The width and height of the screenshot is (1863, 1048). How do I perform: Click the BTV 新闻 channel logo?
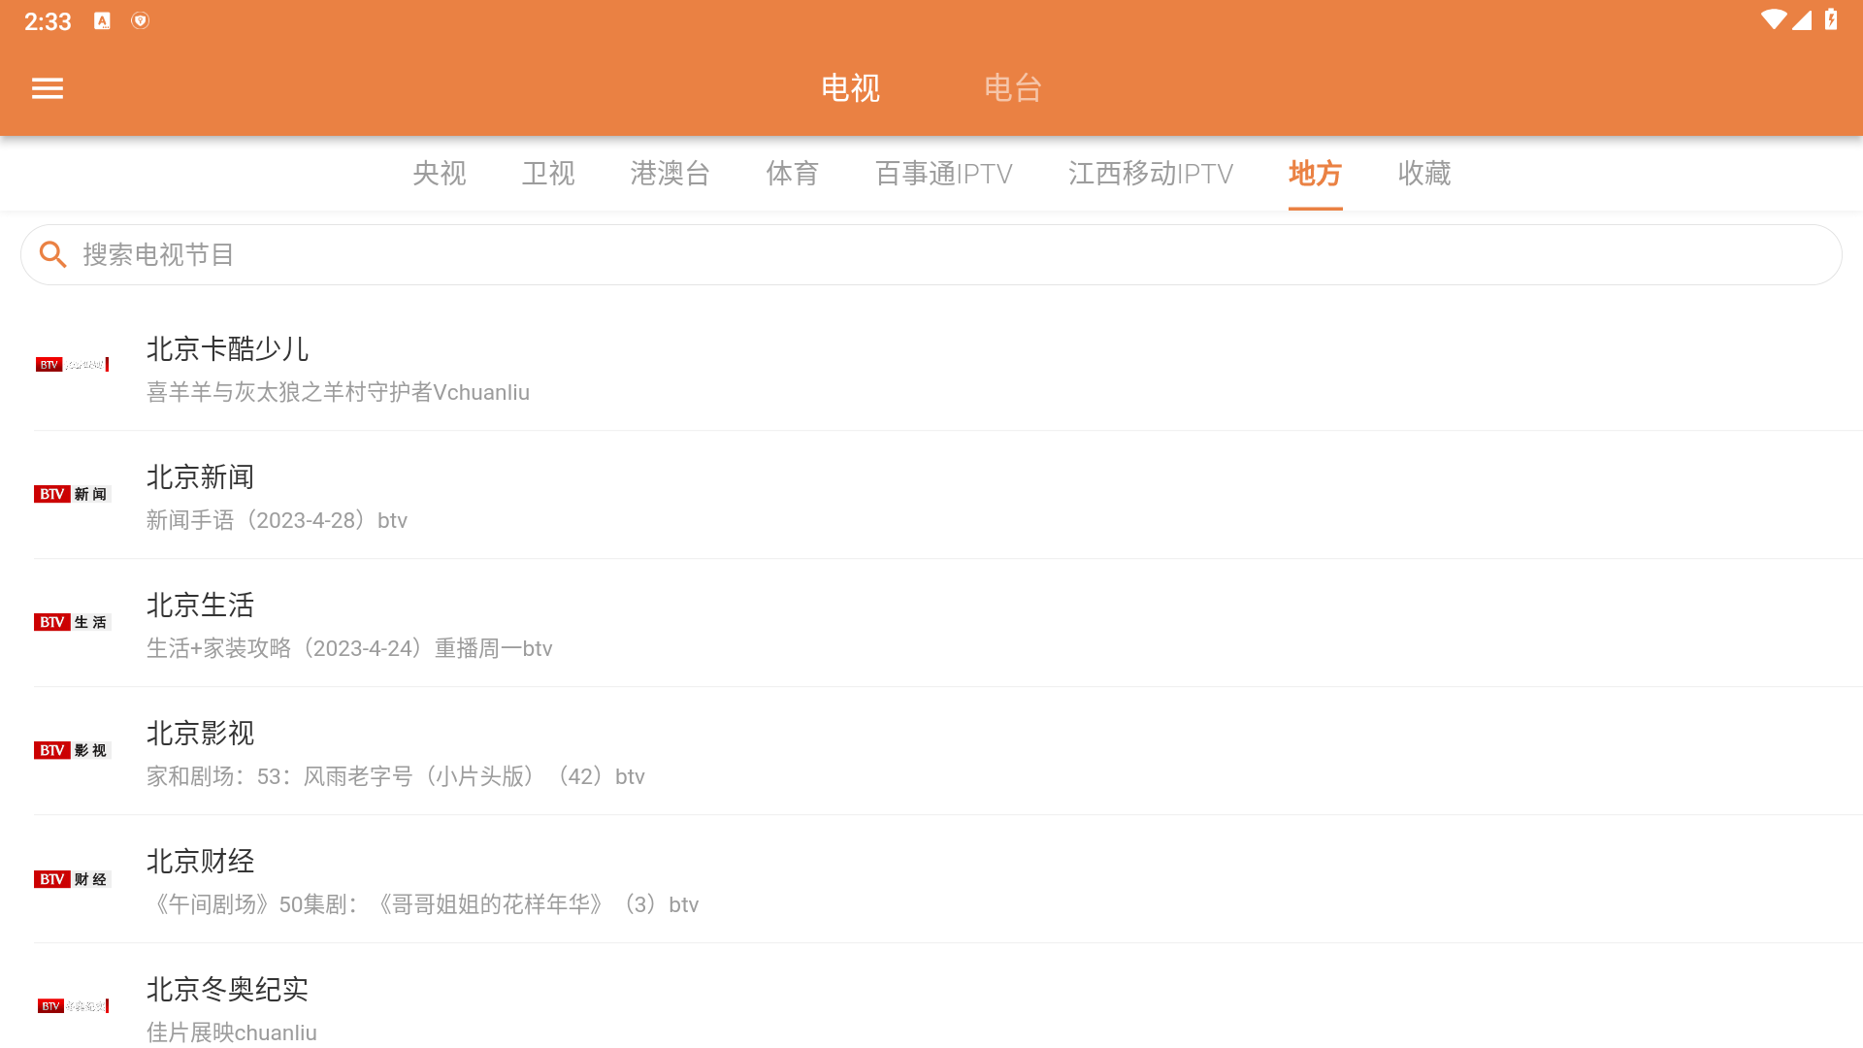[x=73, y=494]
